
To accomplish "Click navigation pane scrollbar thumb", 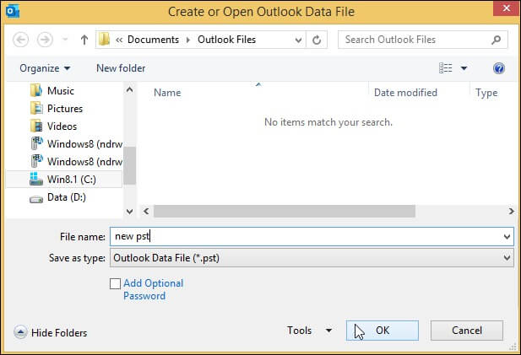I will 129,165.
